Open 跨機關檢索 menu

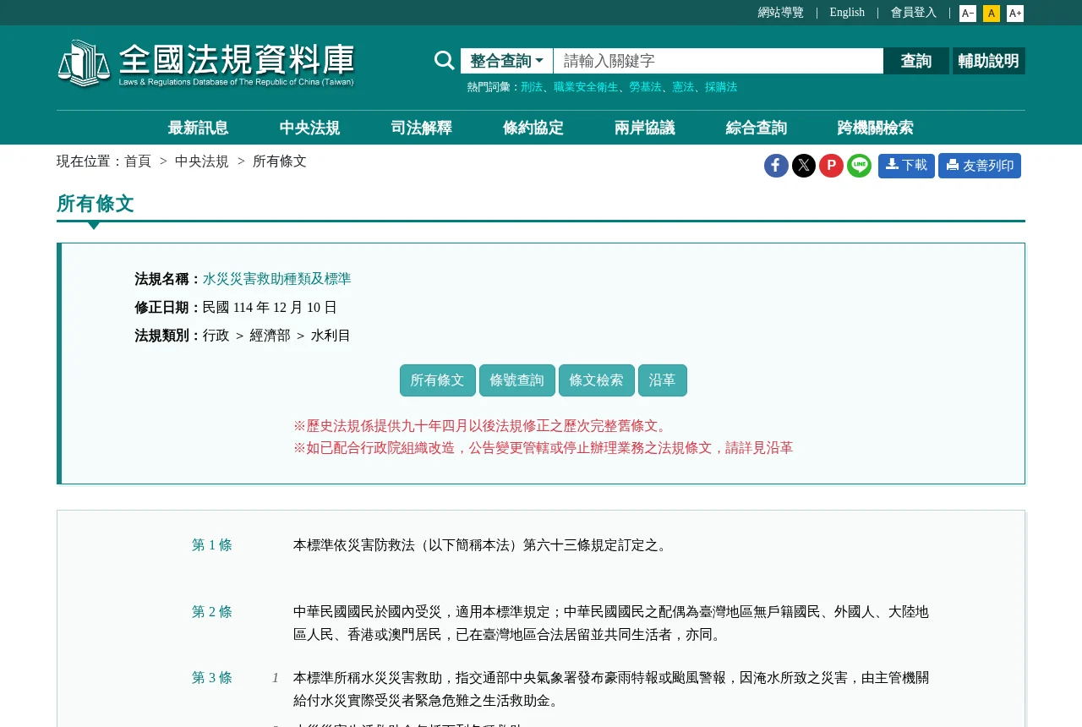click(x=875, y=128)
